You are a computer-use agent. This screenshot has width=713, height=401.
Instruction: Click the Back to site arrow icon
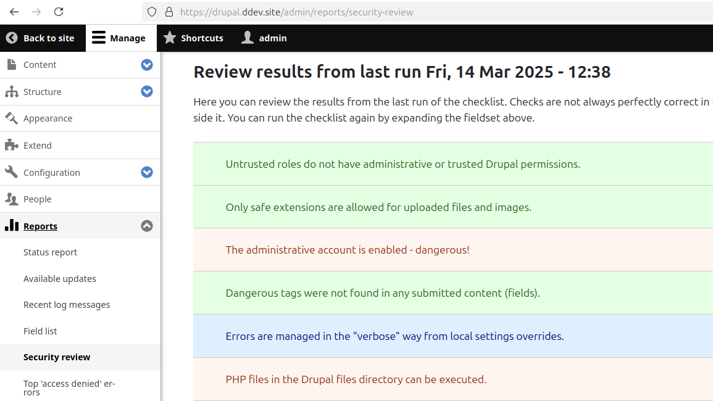tap(12, 38)
